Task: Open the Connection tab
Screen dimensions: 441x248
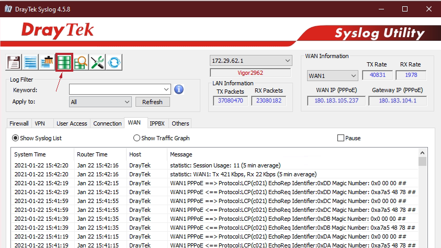Action: [107, 123]
